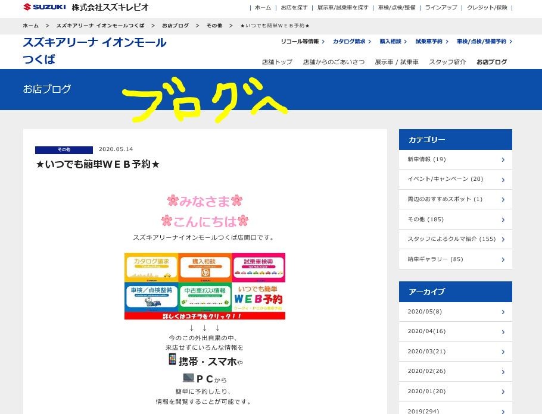542x414 pixels.
Task: Click カタログ請求 tile in banner image
Action: 151,268
